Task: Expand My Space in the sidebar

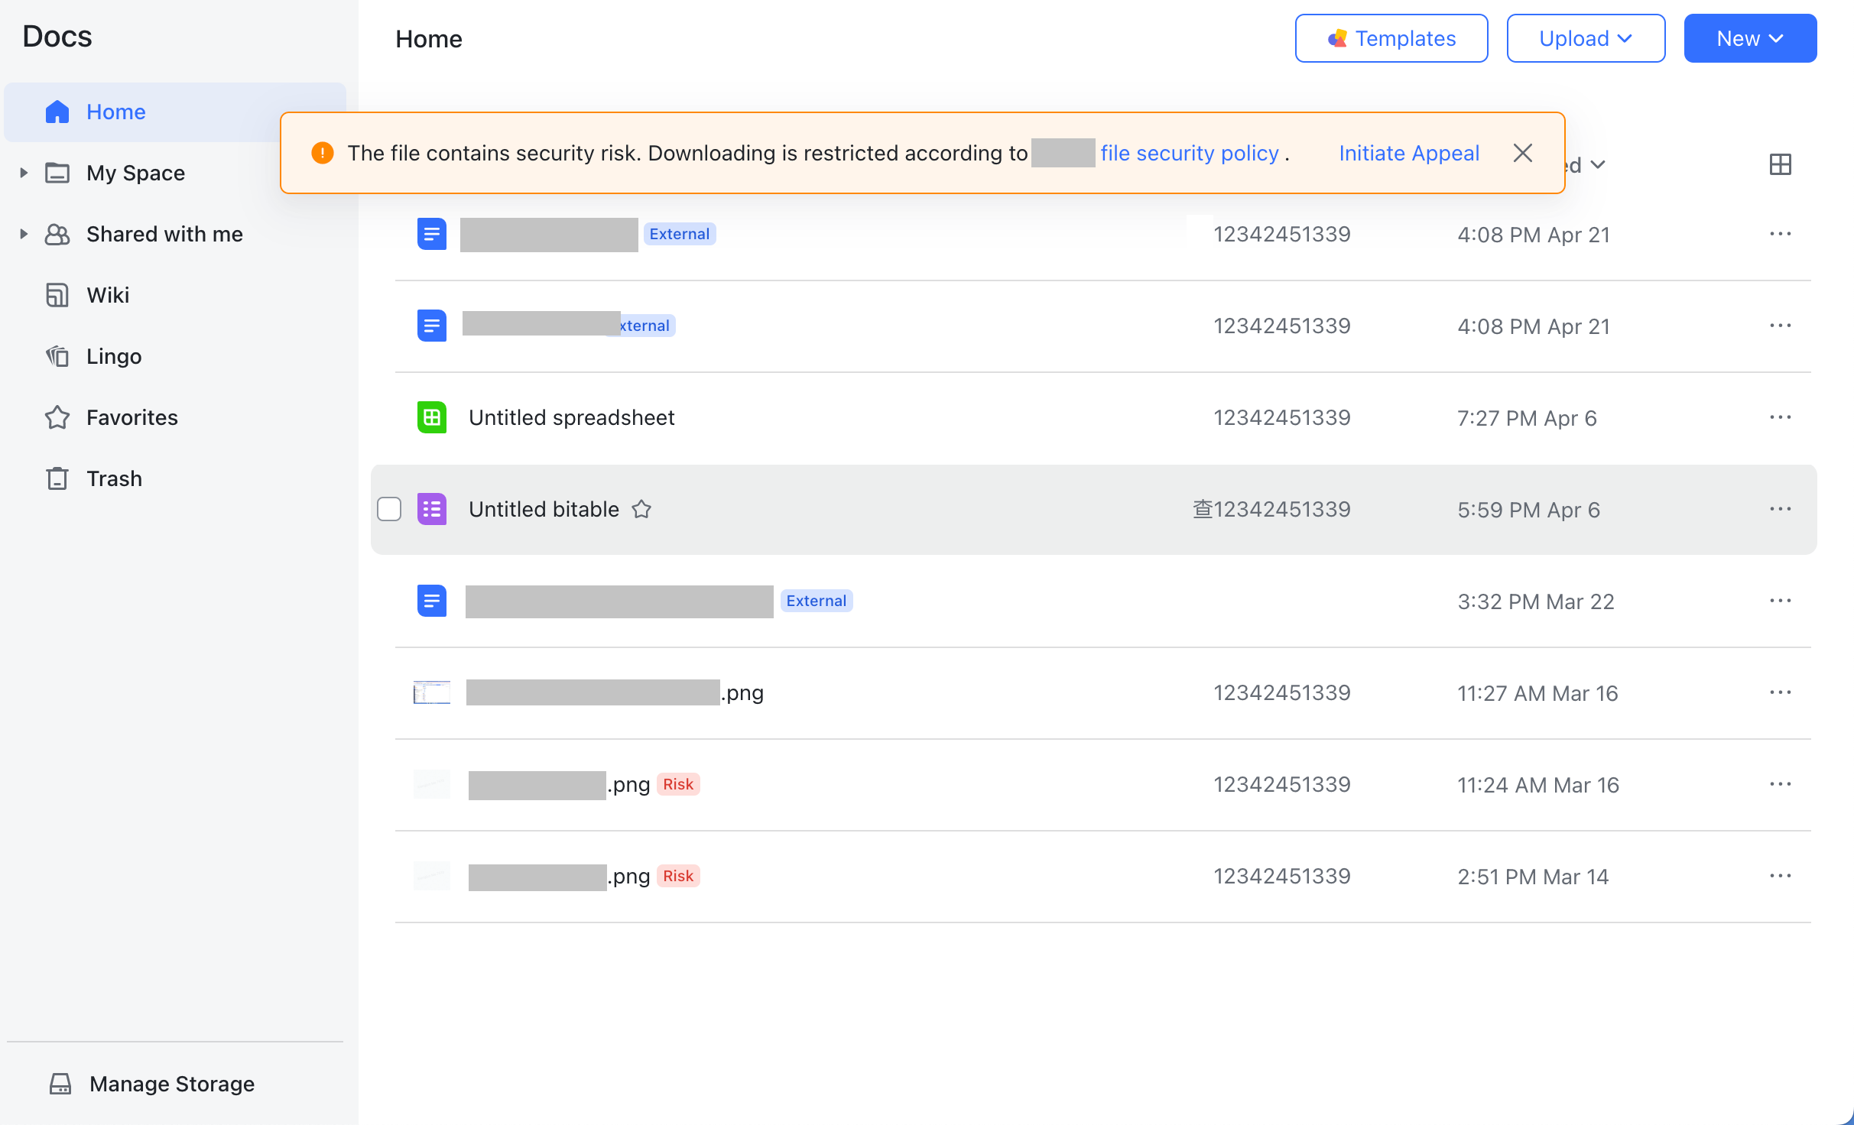Action: (22, 173)
